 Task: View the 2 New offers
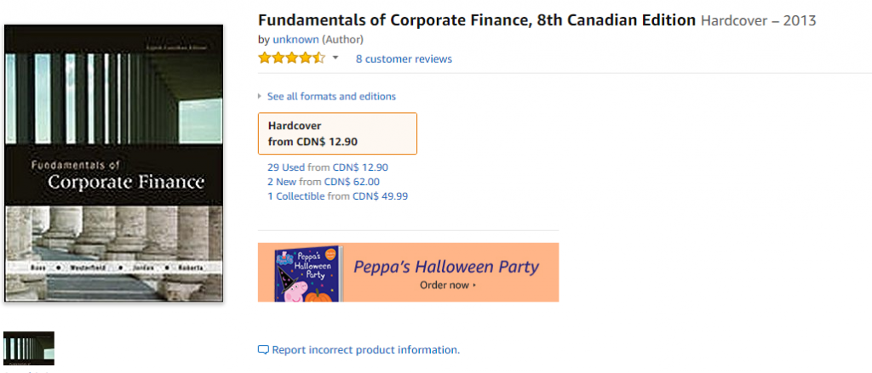click(x=282, y=182)
